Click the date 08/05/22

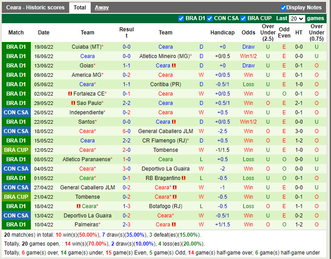[43, 159]
